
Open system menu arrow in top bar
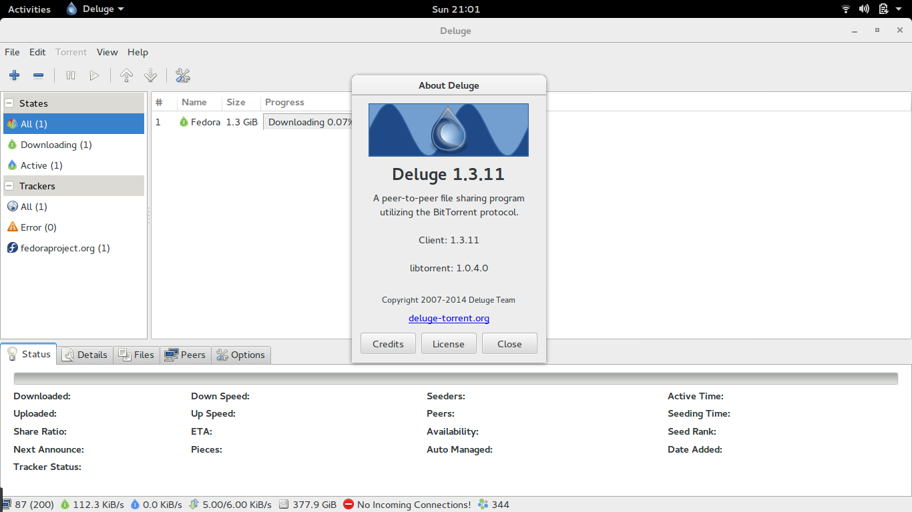899,9
